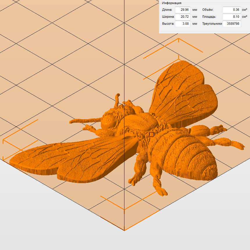The height and width of the screenshot is (250, 250).
Task: Click the bottom bounding box corner marker
Action: [x=124, y=209]
